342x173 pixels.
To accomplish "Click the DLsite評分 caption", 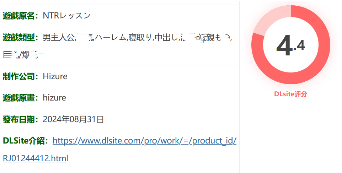I will point(290,94).
